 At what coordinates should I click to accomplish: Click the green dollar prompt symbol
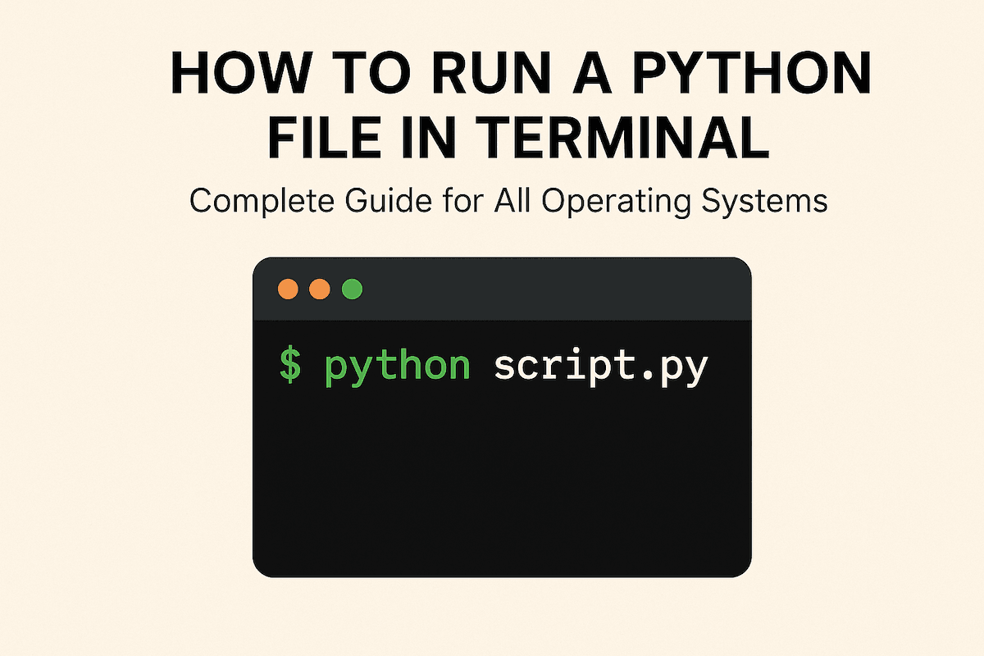[x=289, y=366]
